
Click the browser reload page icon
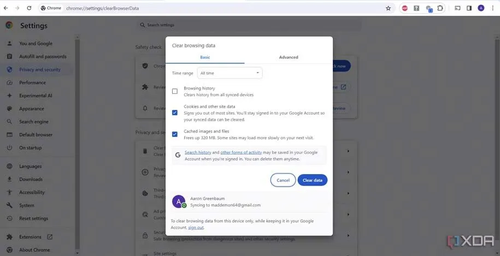coord(29,8)
